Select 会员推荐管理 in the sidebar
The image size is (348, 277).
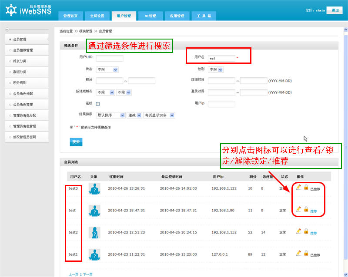tap(27, 50)
